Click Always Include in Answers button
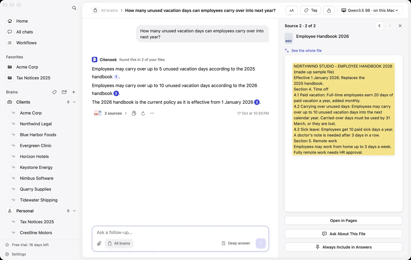This screenshot has width=411, height=260. [343, 247]
